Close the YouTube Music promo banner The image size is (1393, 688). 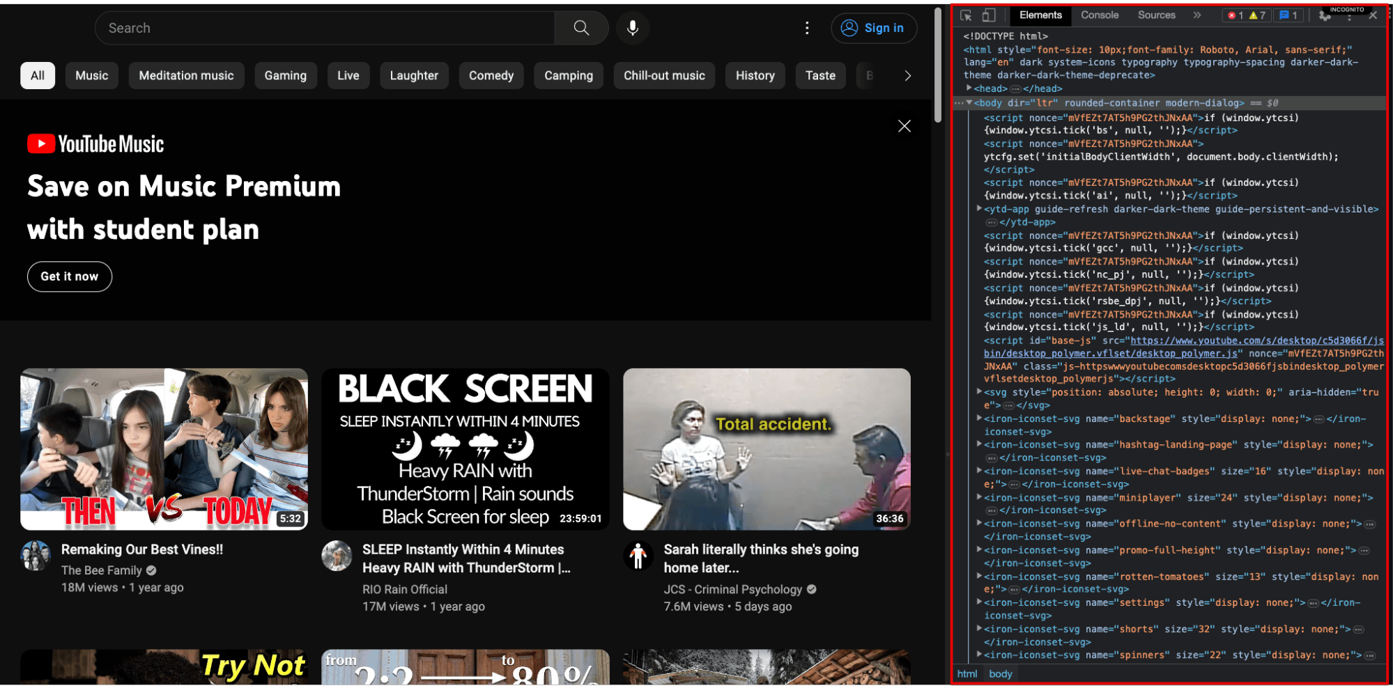tap(905, 126)
